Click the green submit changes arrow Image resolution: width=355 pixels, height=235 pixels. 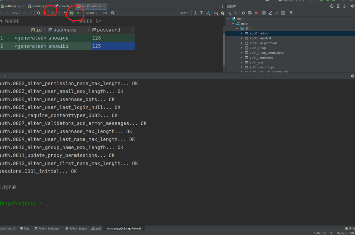(78, 13)
